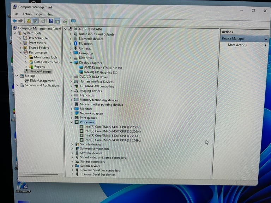
Task: Click Scan for hardware changes monitor icon
Action: pyautogui.click(x=73, y=21)
